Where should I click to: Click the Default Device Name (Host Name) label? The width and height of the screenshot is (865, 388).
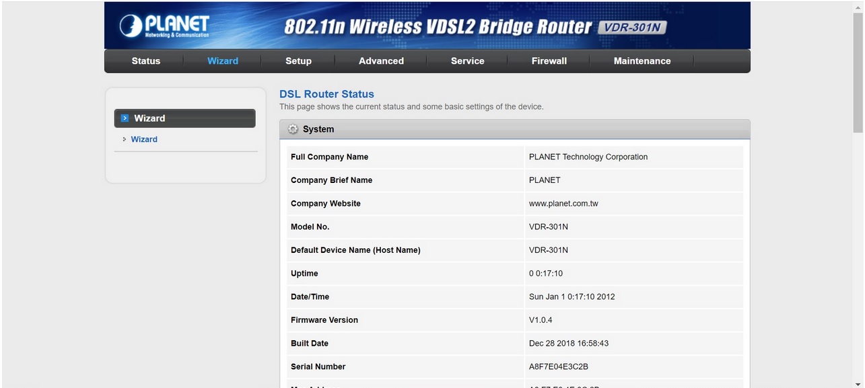355,250
